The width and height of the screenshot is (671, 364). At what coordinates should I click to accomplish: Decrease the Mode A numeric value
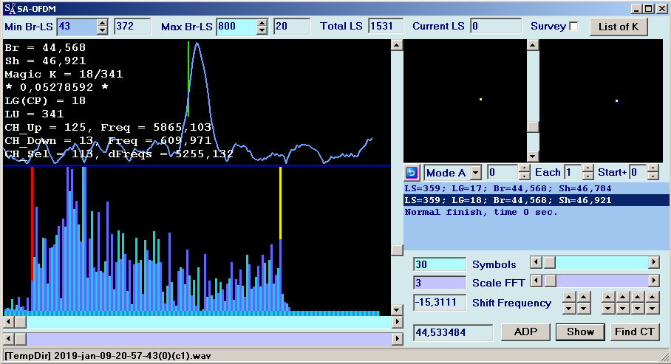(524, 176)
